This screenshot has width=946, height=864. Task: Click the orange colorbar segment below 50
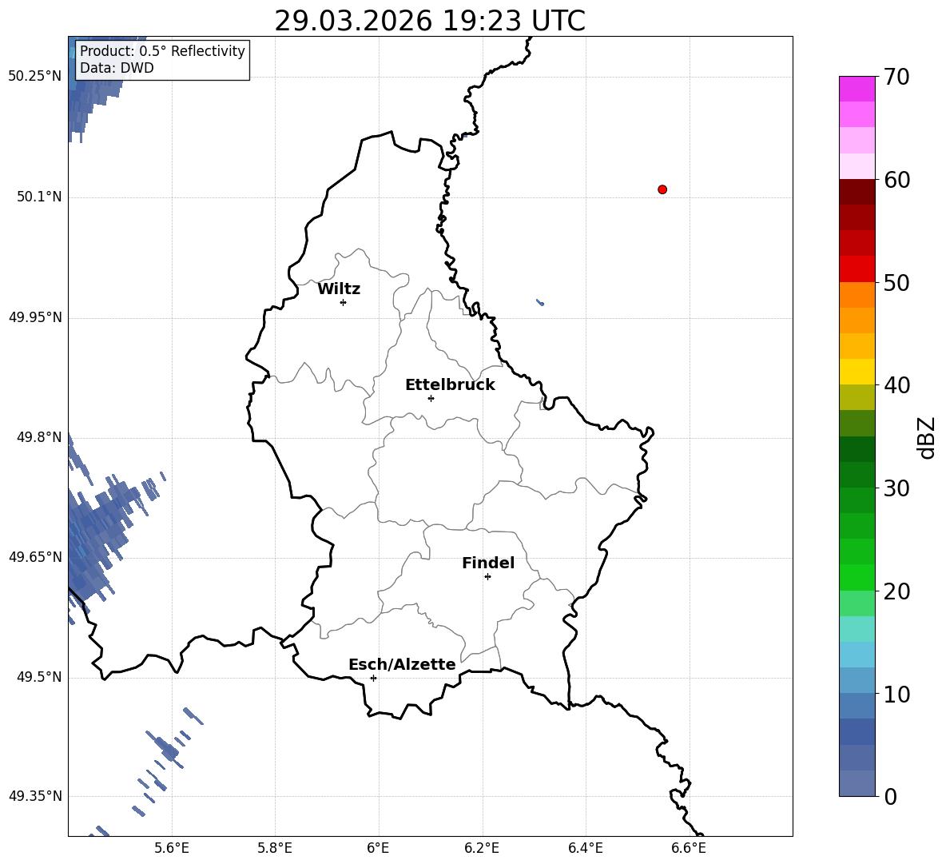coord(857,295)
